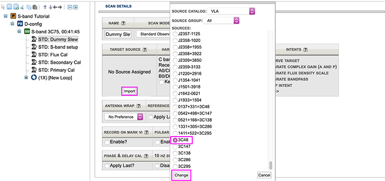
Task: Open the Source Catalog VLA dropdown
Action: (x=231, y=11)
